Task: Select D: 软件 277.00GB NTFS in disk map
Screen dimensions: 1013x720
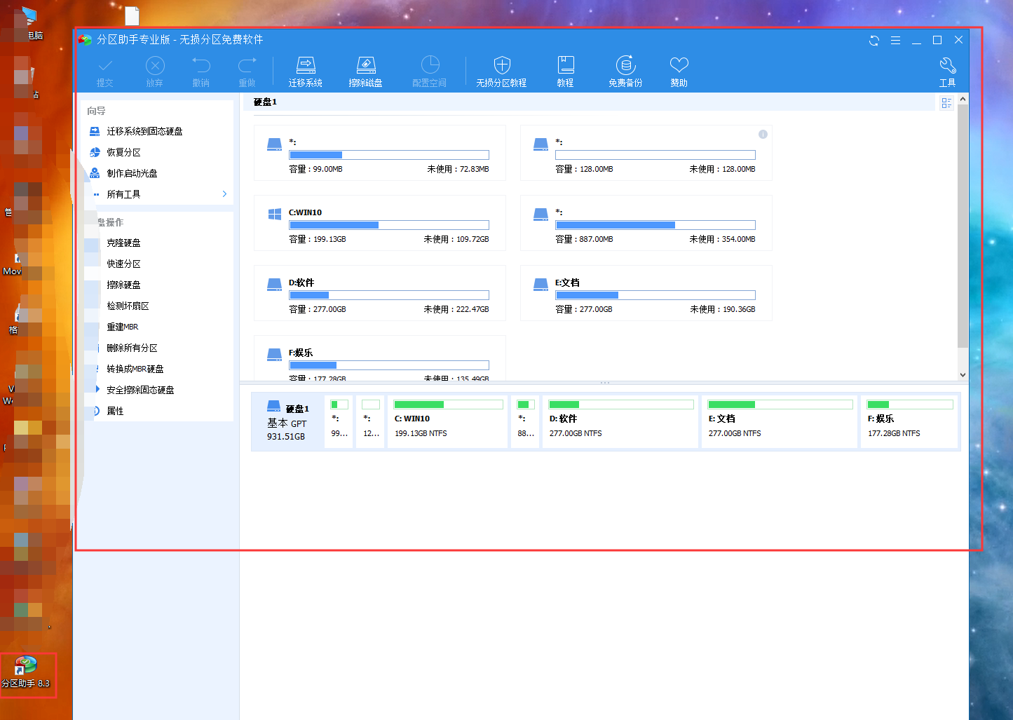Action: click(620, 421)
